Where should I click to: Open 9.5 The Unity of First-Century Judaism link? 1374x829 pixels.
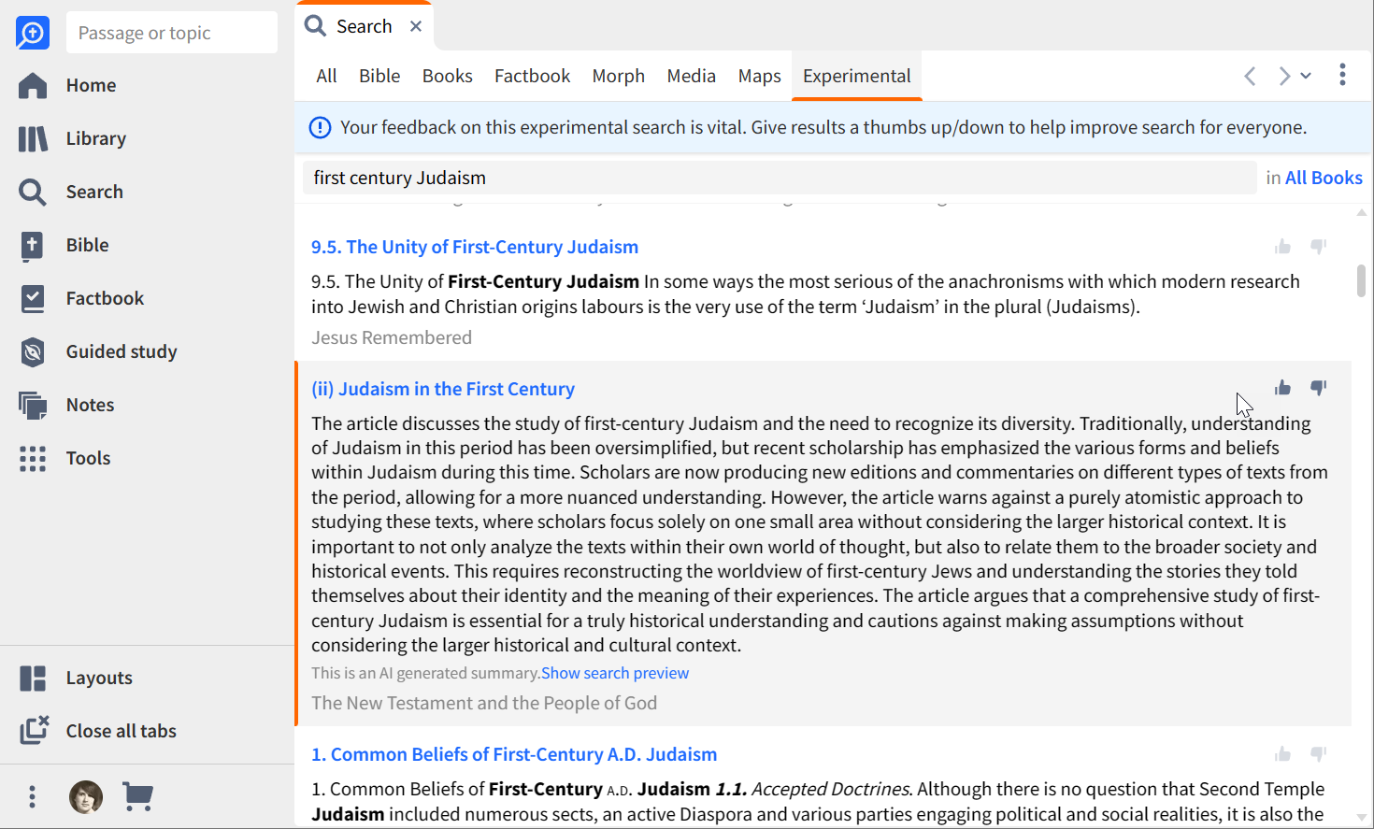pos(475,247)
